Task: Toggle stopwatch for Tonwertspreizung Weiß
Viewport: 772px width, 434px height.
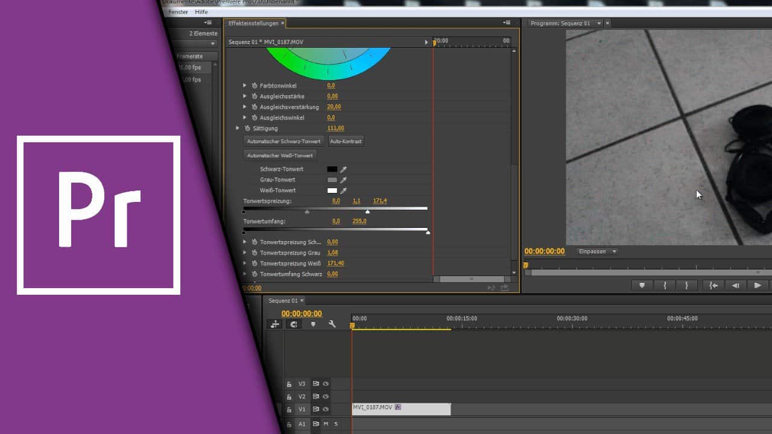Action: coord(255,263)
